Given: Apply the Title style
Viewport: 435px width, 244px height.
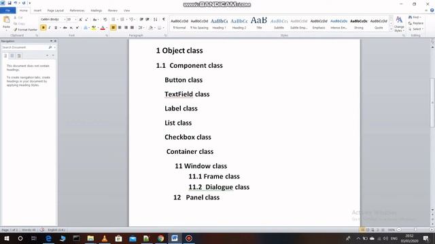Looking at the screenshot, I should 259,24.
